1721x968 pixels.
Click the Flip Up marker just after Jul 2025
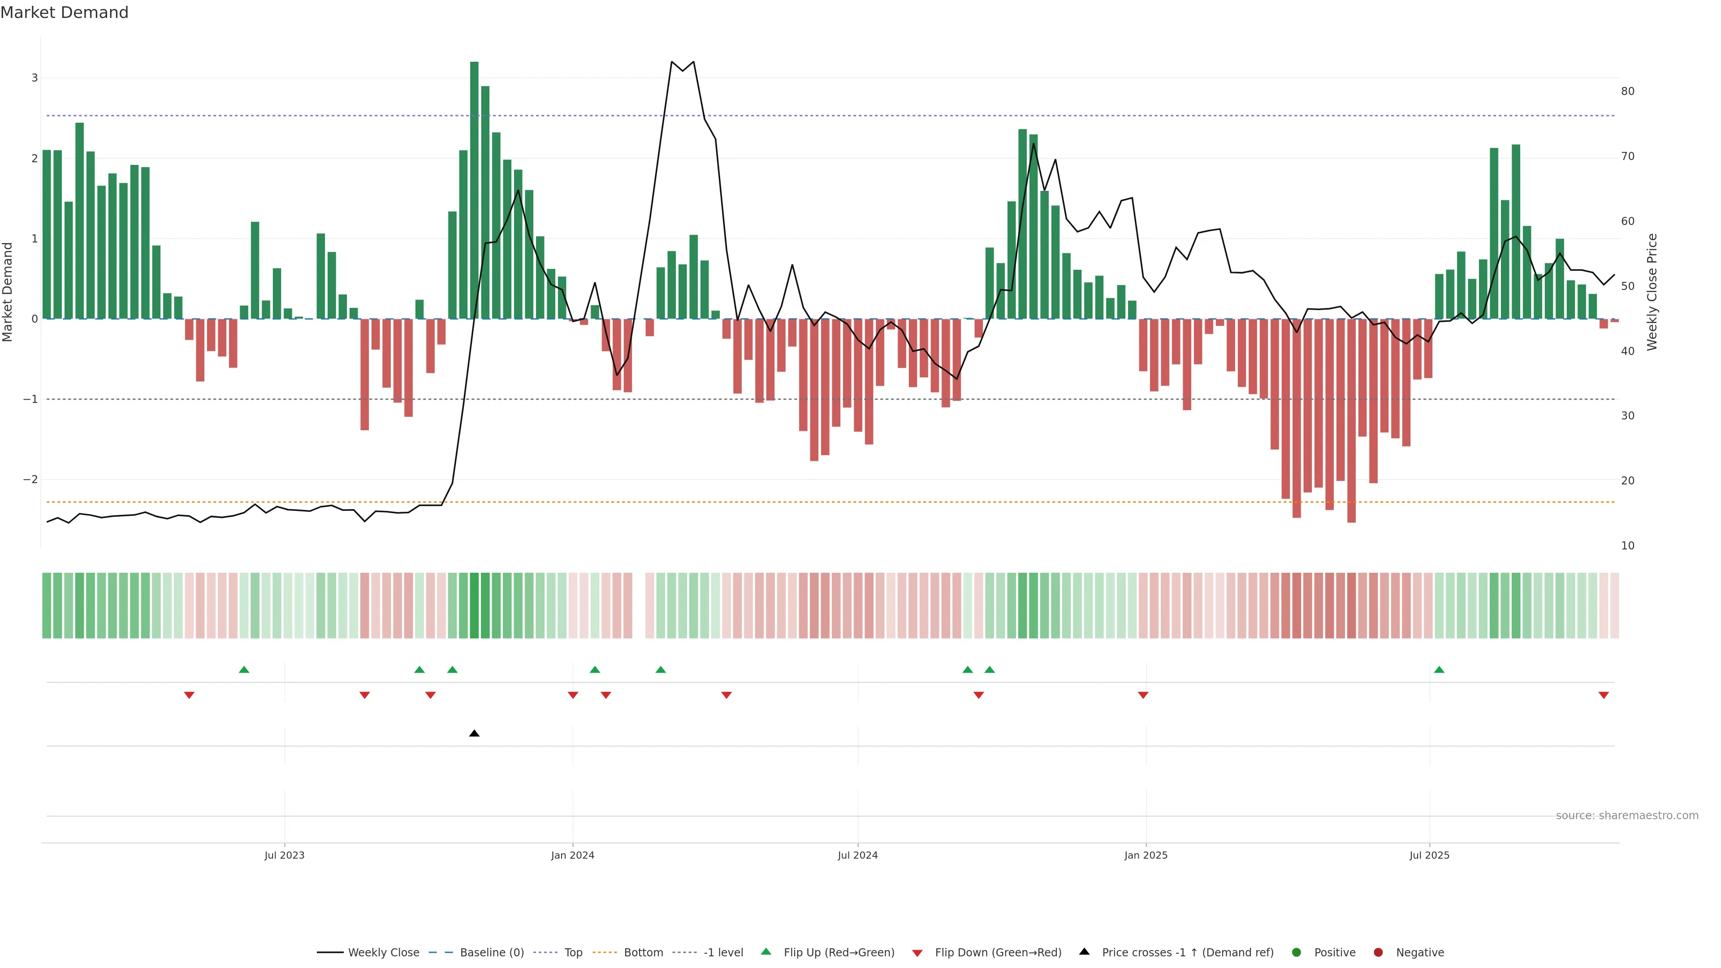point(1439,670)
